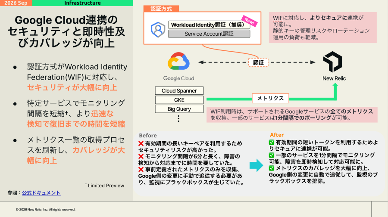Click the 2026 Sep date tag

coord(16,3)
